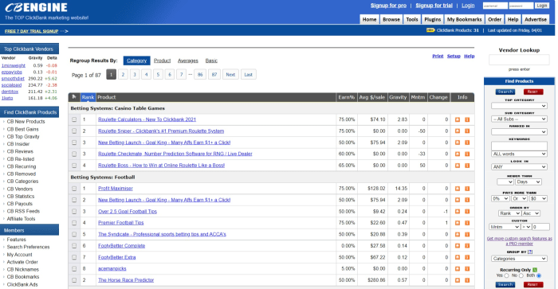
Task: Click speech-bubble icon for Roulette Calculators row
Action: (x=458, y=119)
